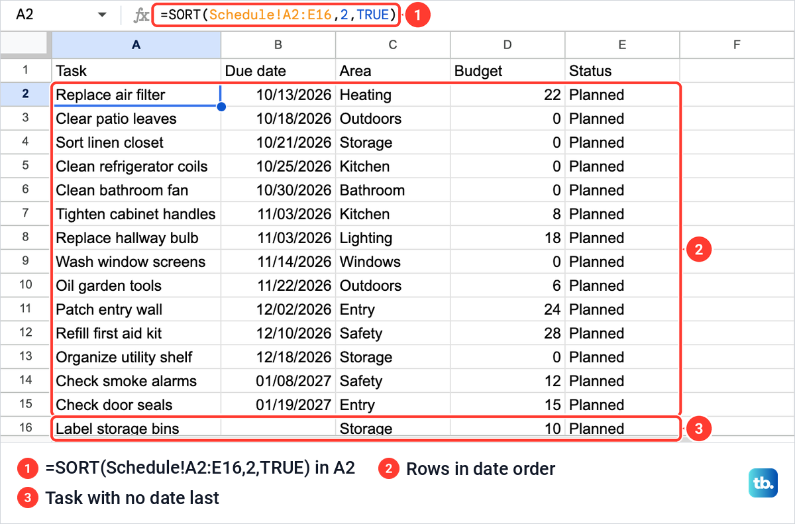
Task: Select the 'Clean bathroom fan' cell
Action: (136, 190)
